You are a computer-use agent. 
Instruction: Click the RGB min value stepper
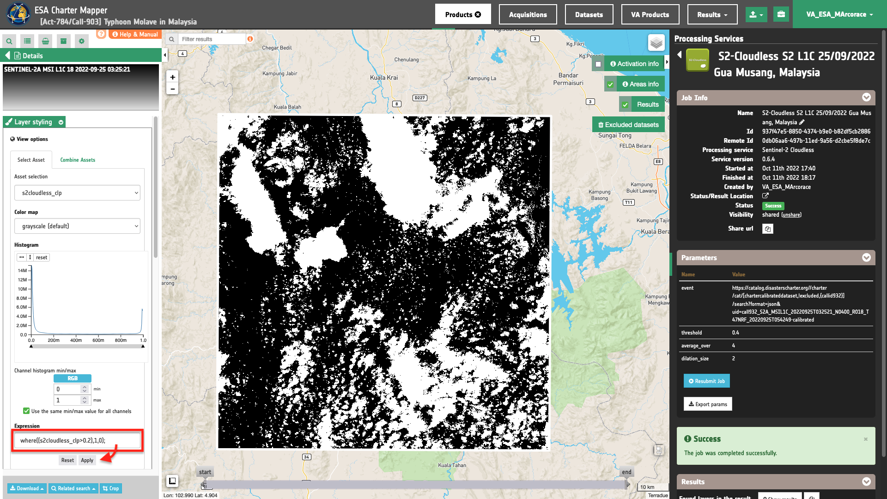click(84, 389)
